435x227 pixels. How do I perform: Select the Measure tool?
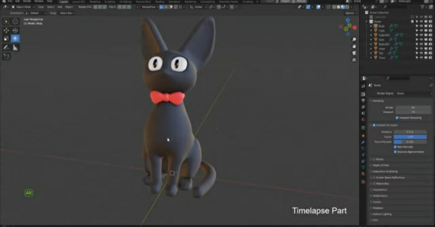click(x=15, y=48)
